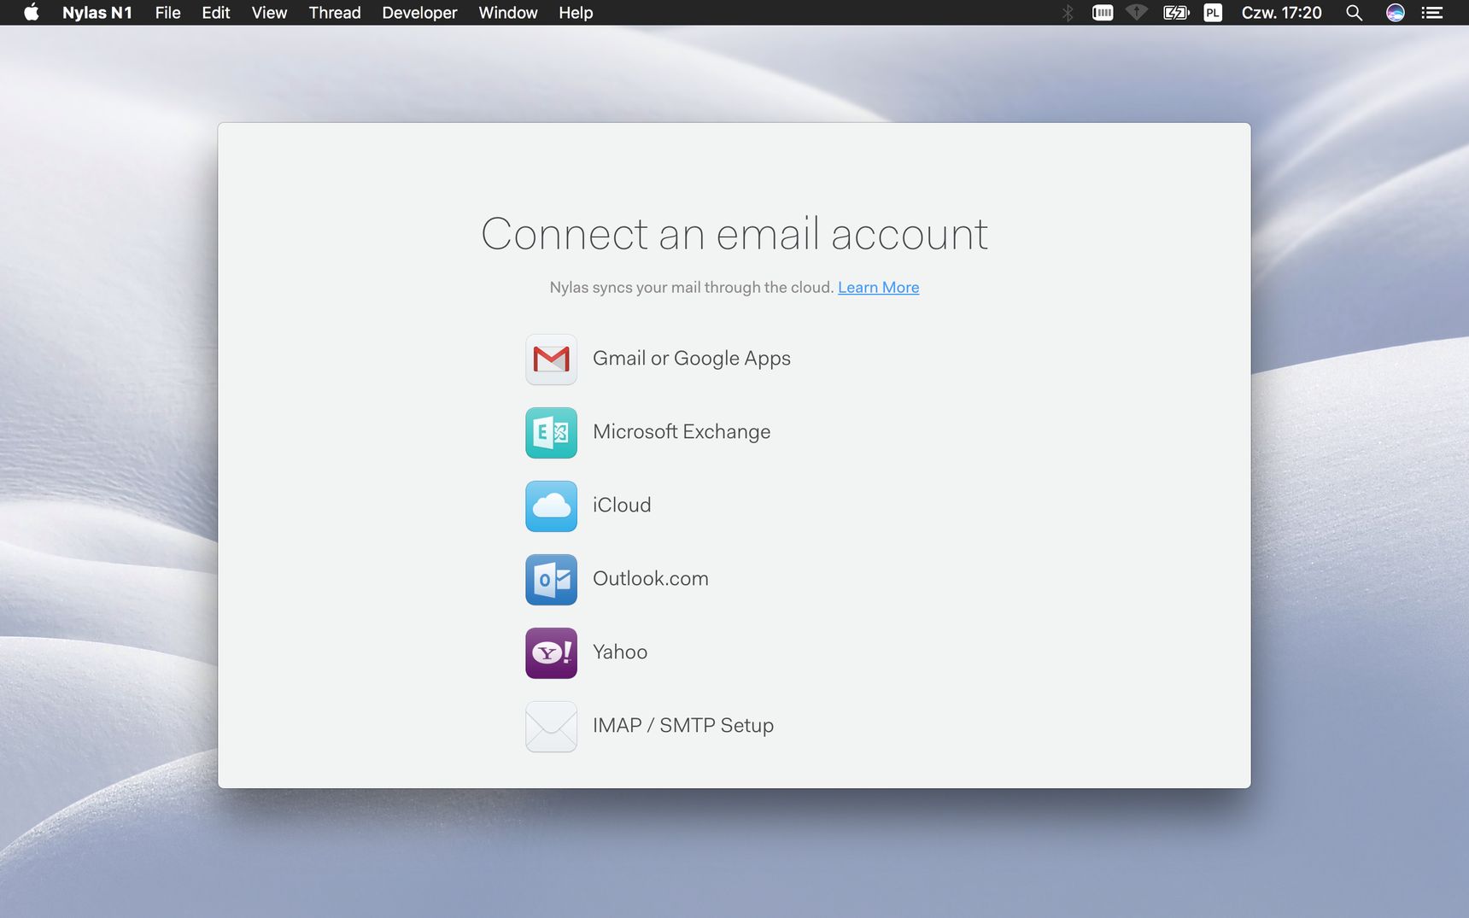Pick the iCloud label
The width and height of the screenshot is (1469, 918).
point(622,506)
